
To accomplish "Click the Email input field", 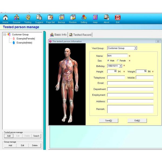I will click(130, 83).
